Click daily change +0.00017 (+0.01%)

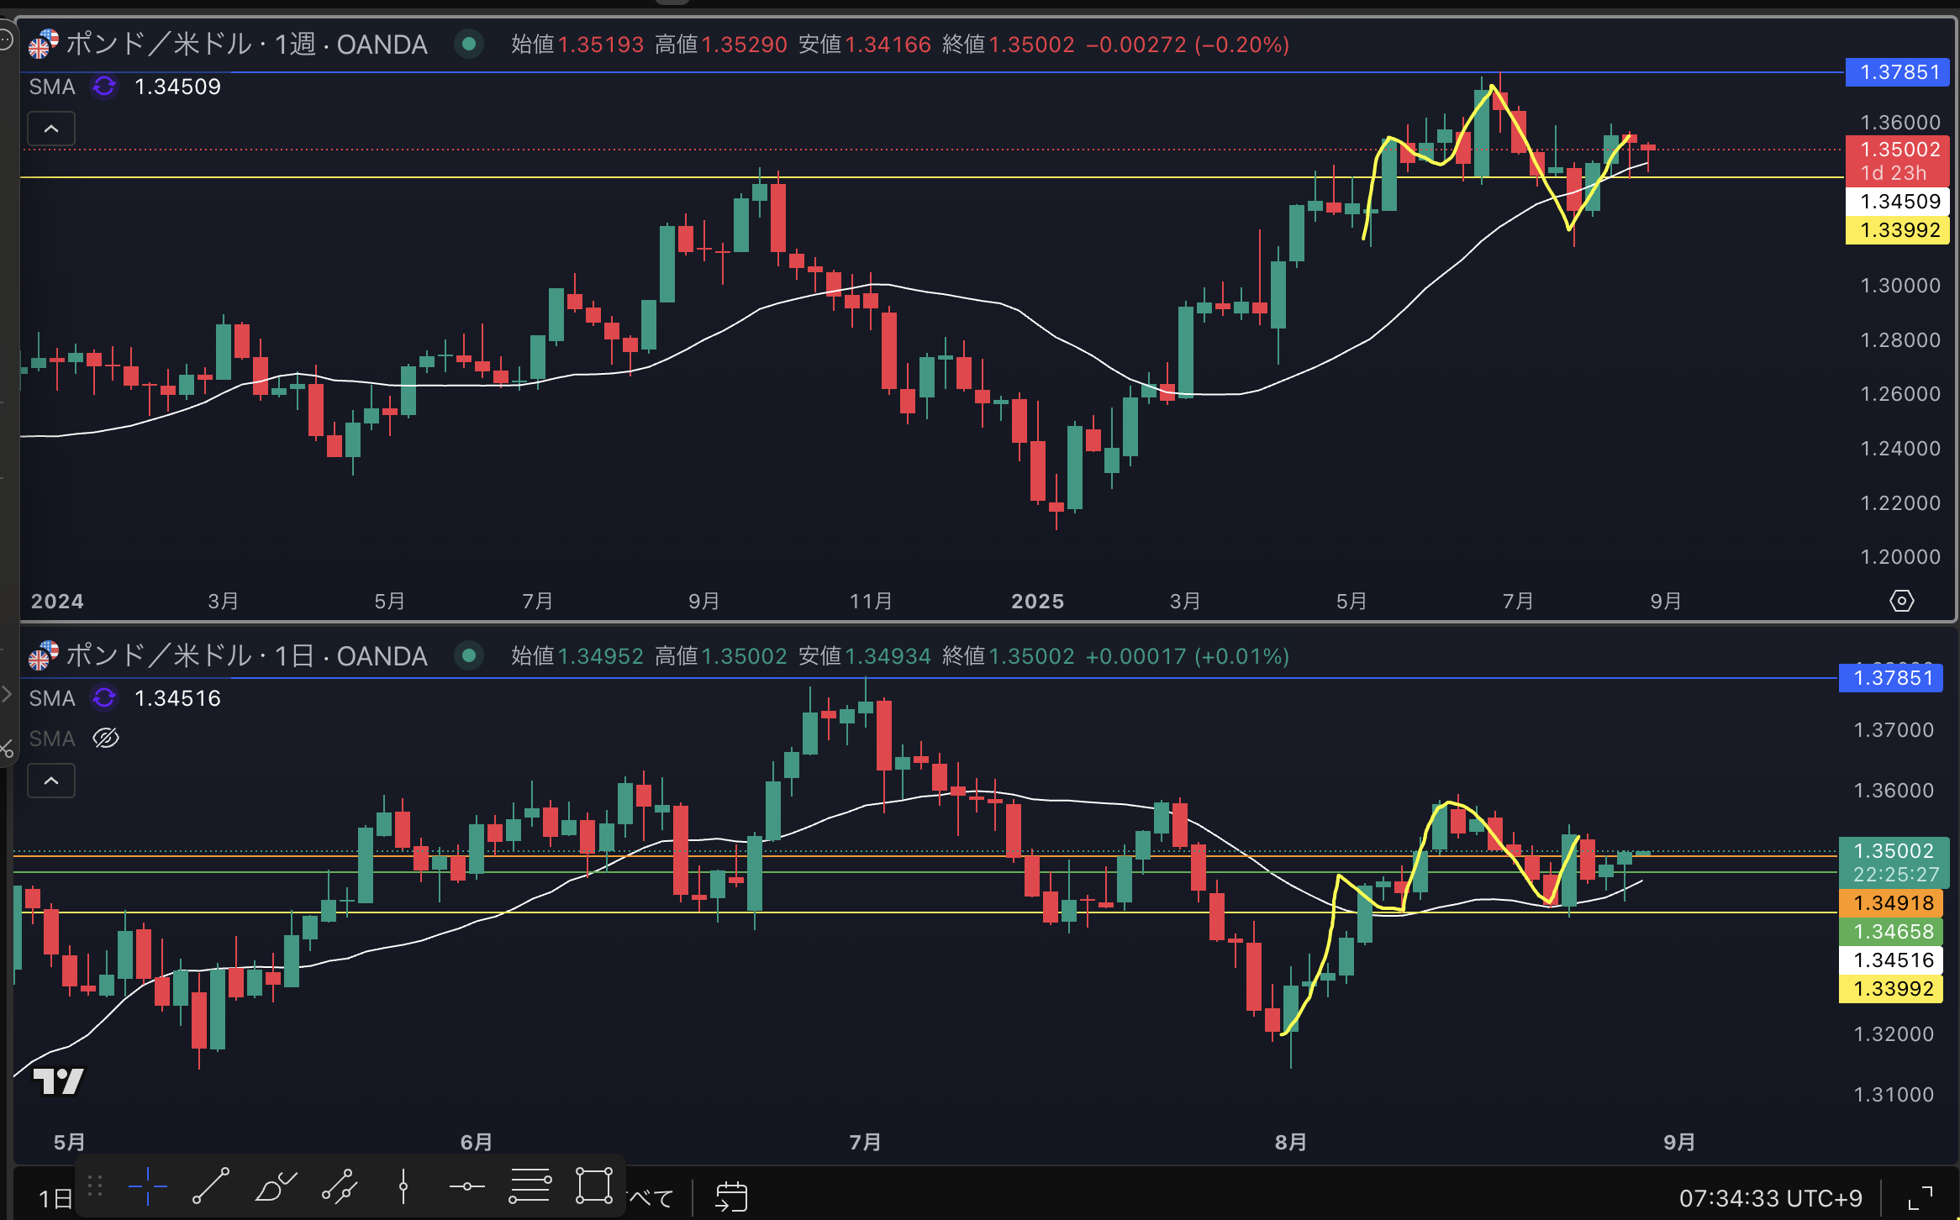(1188, 655)
